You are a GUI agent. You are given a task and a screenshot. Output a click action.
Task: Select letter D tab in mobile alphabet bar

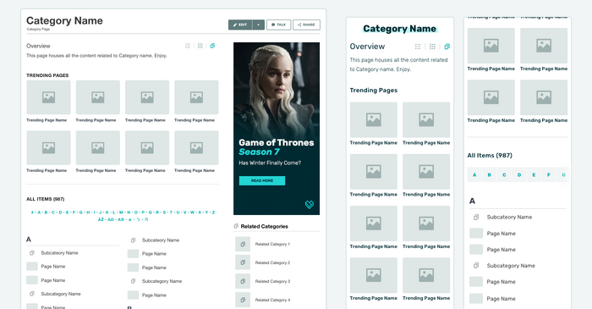coord(519,175)
